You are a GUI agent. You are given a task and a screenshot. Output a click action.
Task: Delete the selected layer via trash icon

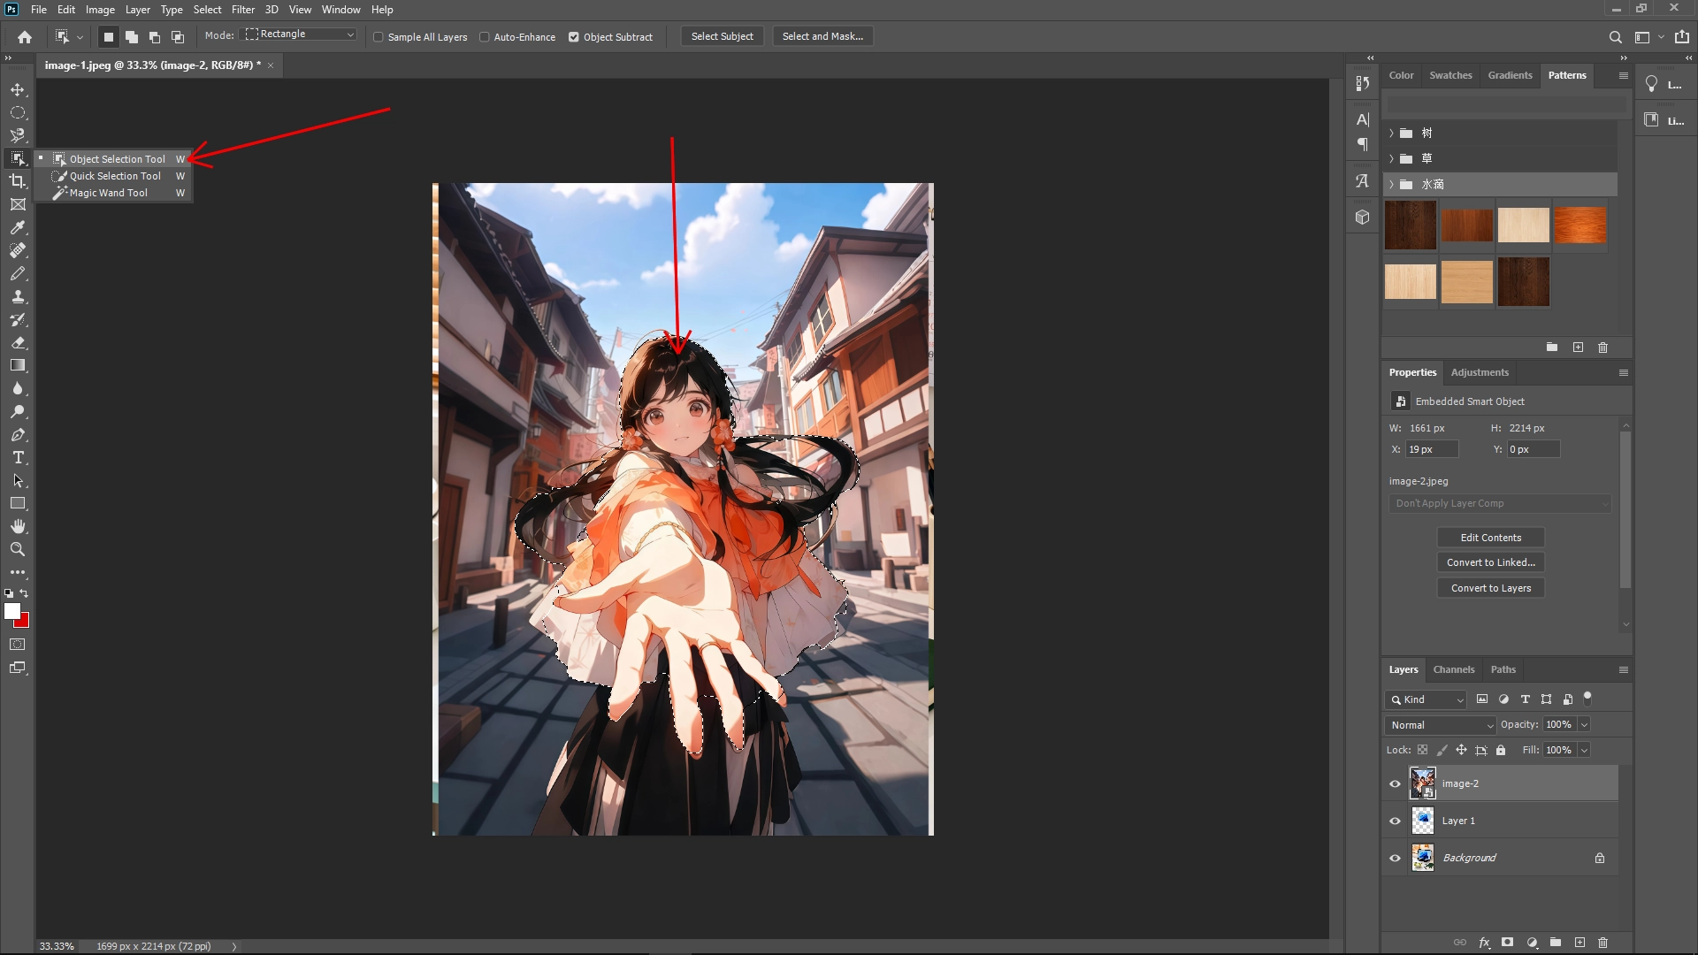[1603, 943]
